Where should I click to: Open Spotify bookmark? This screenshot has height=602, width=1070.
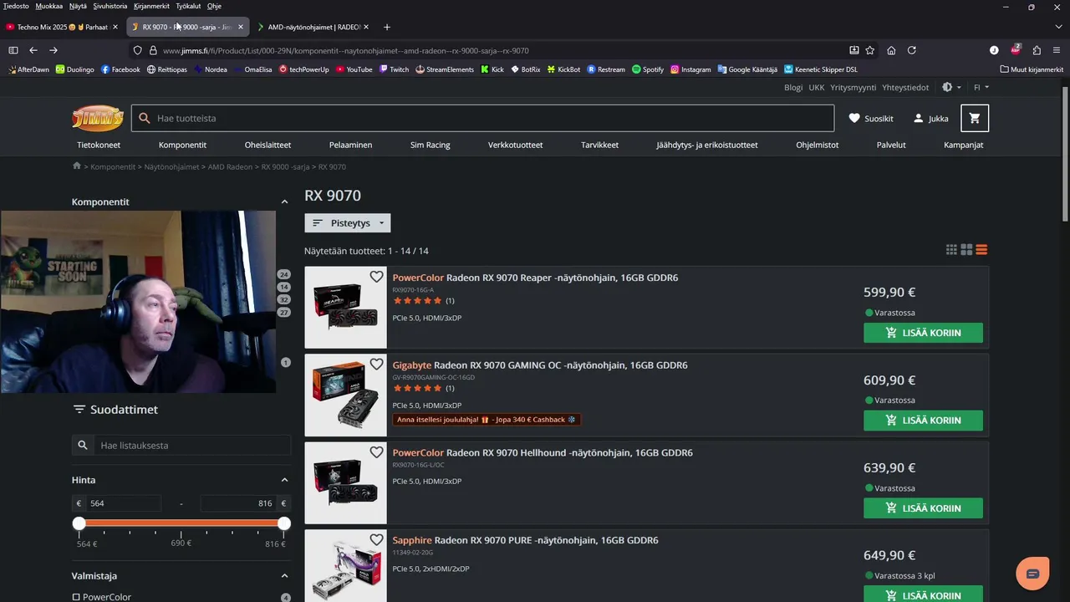coord(648,69)
